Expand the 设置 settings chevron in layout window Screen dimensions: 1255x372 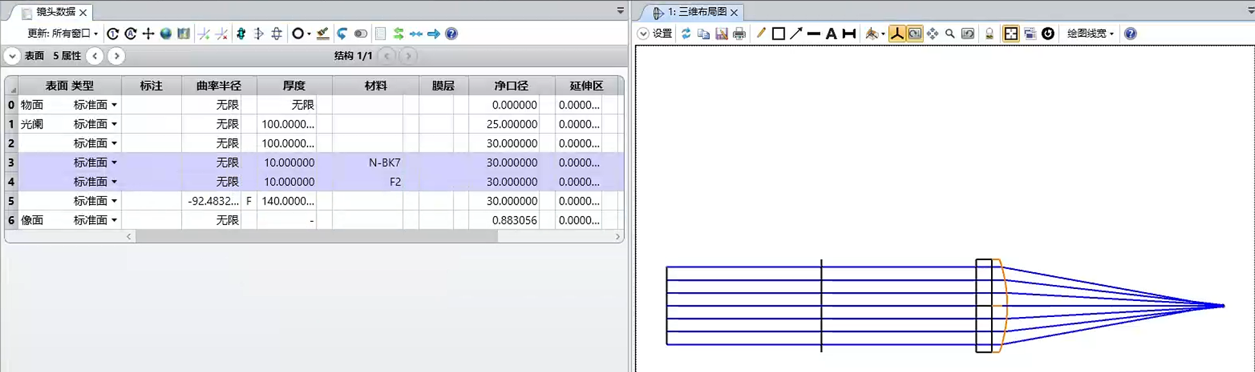643,34
